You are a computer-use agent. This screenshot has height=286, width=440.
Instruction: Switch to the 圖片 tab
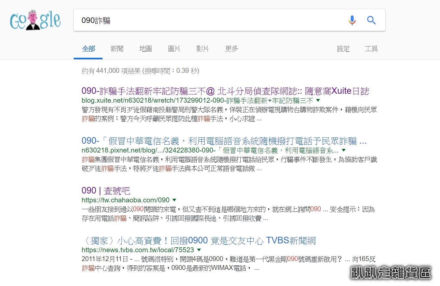(x=174, y=49)
